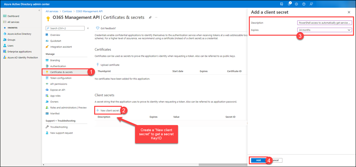Open the settings gear icon
The height and width of the screenshot is (167, 356).
coord(296,4)
